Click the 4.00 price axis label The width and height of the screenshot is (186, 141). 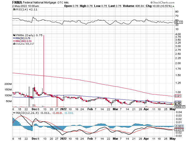coord(178,34)
